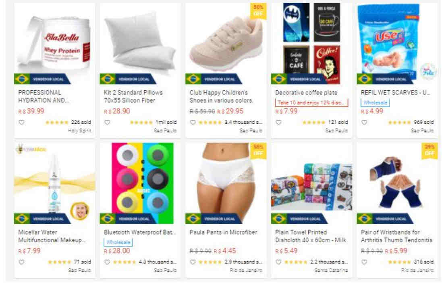Screen dimensions: 446x283
Task: Click heart icon under Micellar Water product
Action: click(x=22, y=262)
